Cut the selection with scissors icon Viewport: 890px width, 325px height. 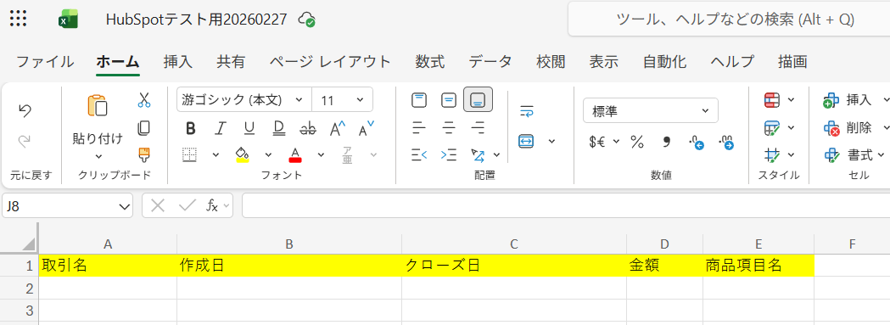[144, 101]
